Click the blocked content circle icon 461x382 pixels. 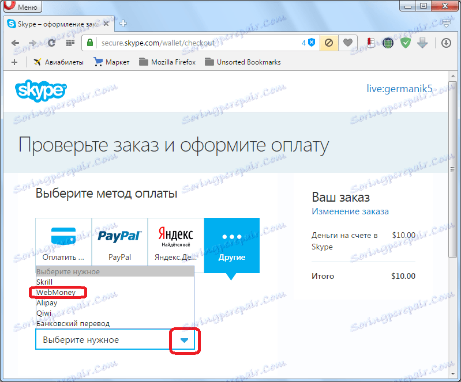pos(329,43)
